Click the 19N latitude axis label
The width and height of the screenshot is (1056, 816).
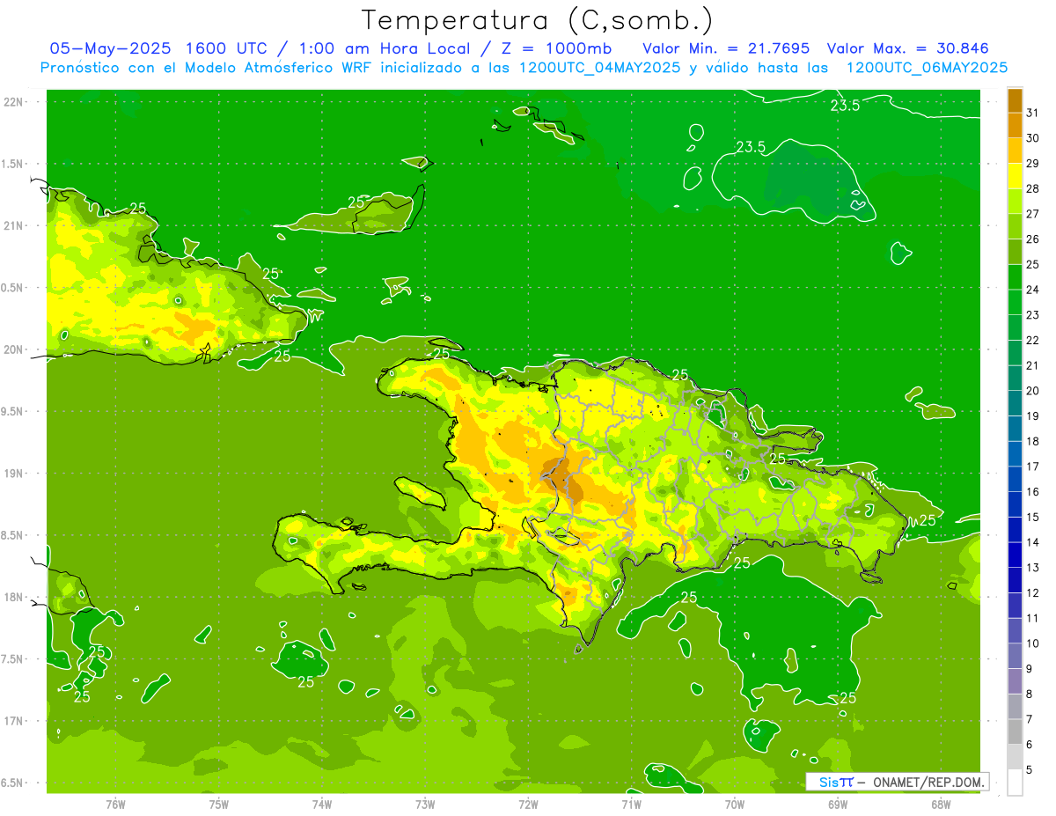pyautogui.click(x=15, y=474)
